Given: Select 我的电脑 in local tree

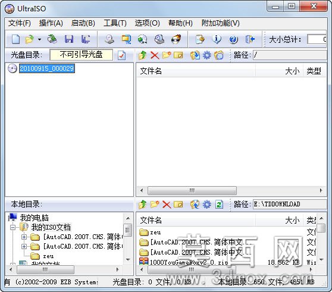Looking at the screenshot, I should (x=35, y=218).
